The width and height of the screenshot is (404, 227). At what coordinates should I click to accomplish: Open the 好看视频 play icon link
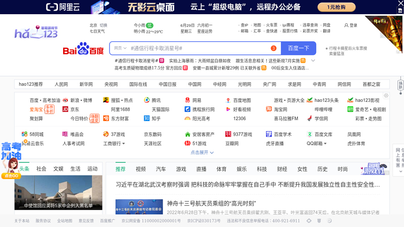pos(228,109)
